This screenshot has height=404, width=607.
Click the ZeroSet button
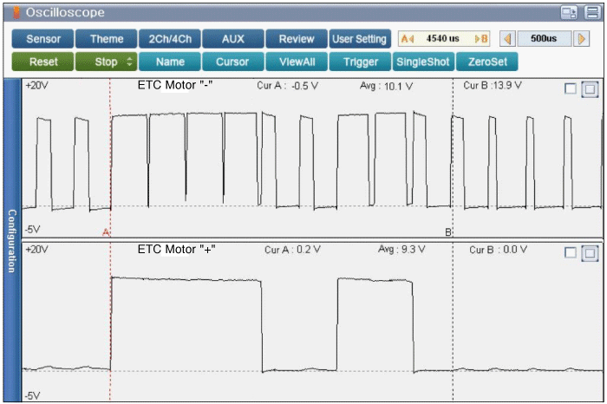pos(487,62)
